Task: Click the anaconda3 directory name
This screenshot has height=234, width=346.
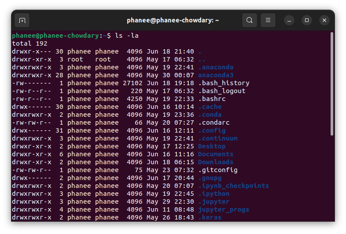Action: tap(216, 75)
